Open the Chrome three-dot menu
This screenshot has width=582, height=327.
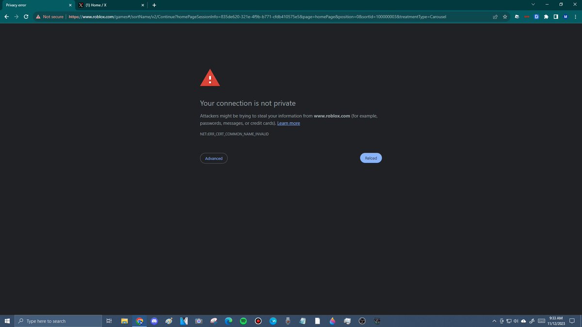point(575,16)
